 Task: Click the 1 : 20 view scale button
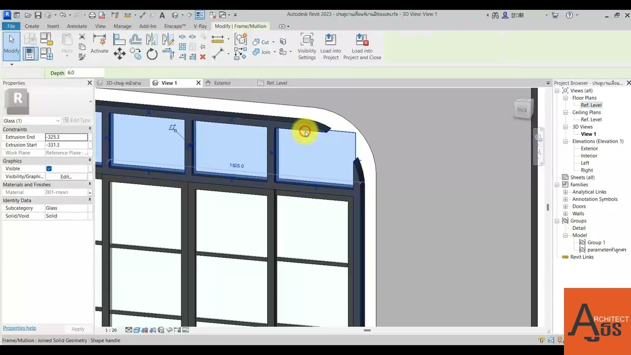point(111,330)
